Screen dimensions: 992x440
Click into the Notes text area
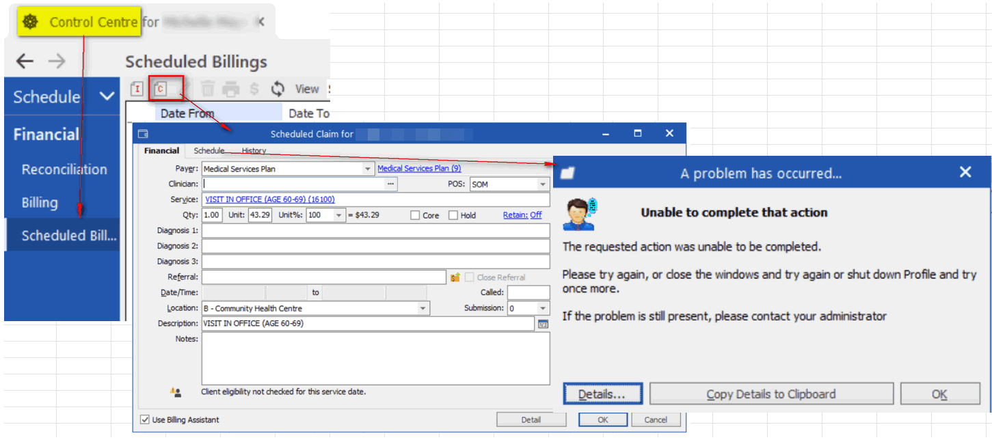pos(375,359)
